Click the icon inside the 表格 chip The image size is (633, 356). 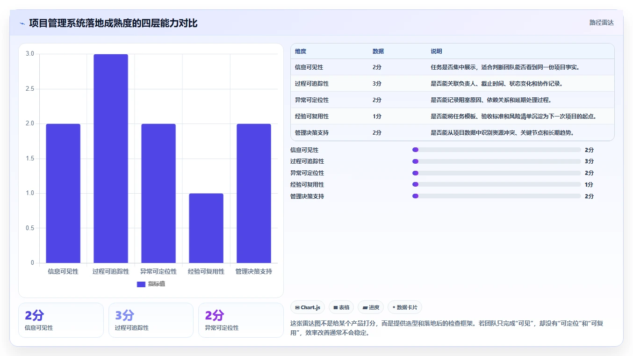pos(336,308)
